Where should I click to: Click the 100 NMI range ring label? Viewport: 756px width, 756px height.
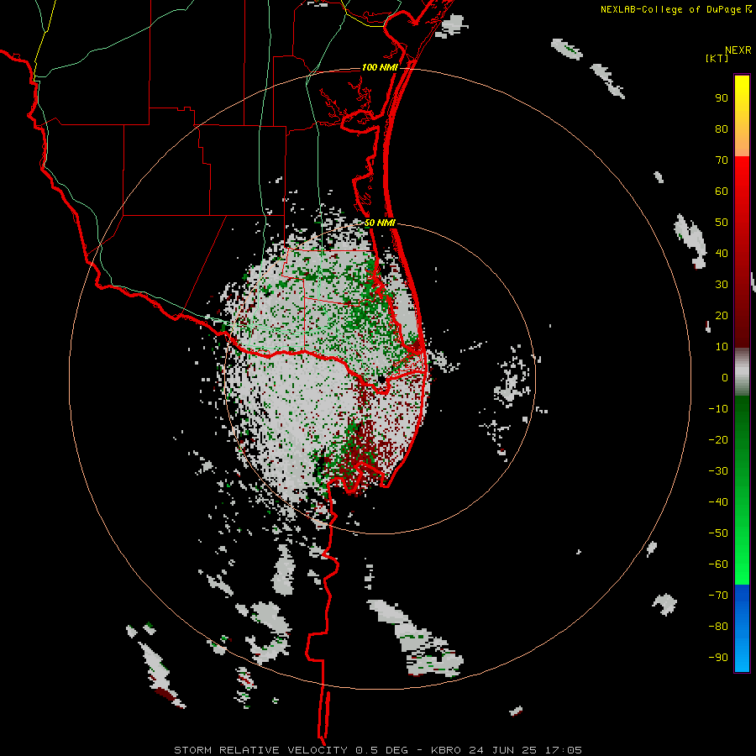[380, 67]
